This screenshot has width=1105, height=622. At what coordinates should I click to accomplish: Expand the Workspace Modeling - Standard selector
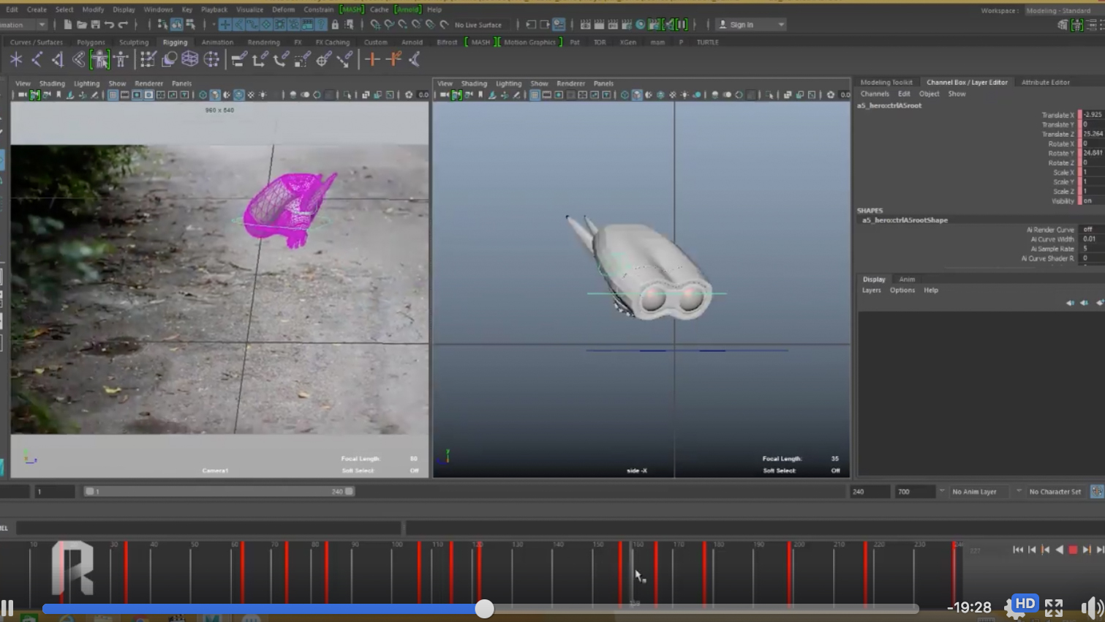pos(1058,10)
